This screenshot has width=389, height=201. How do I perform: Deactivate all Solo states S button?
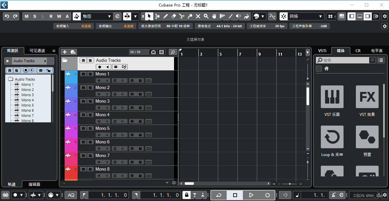35,16
